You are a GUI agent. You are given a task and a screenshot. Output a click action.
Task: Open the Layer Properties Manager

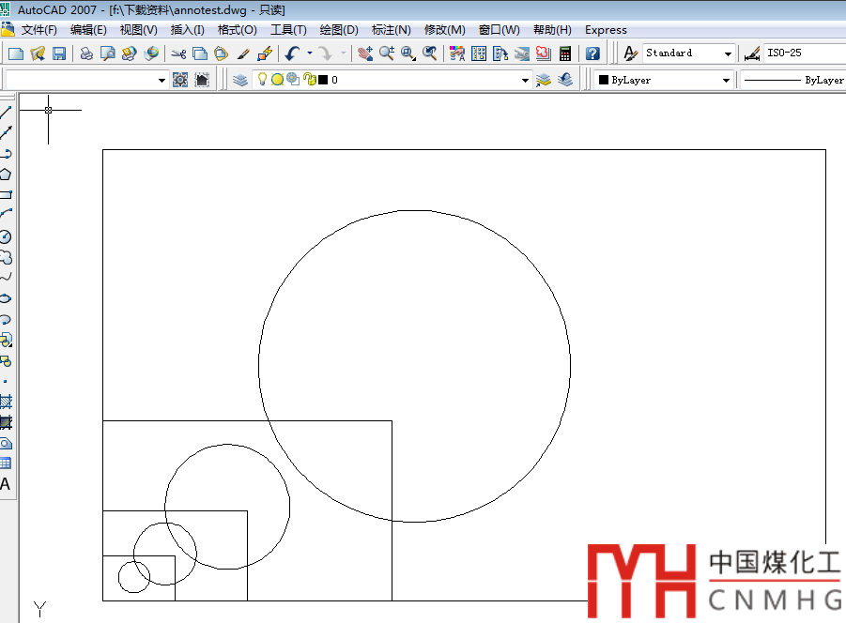click(240, 81)
